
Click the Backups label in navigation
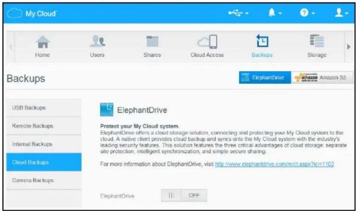pos(262,55)
